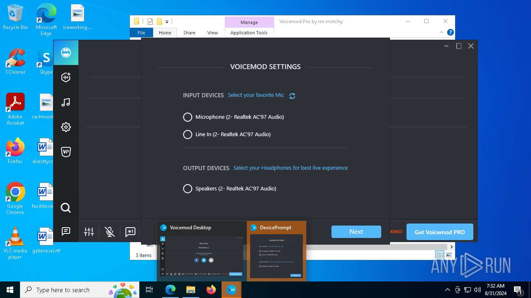Expand the Explorer quick access toolbar dropdown
This screenshot has width=531, height=298.
(167, 22)
